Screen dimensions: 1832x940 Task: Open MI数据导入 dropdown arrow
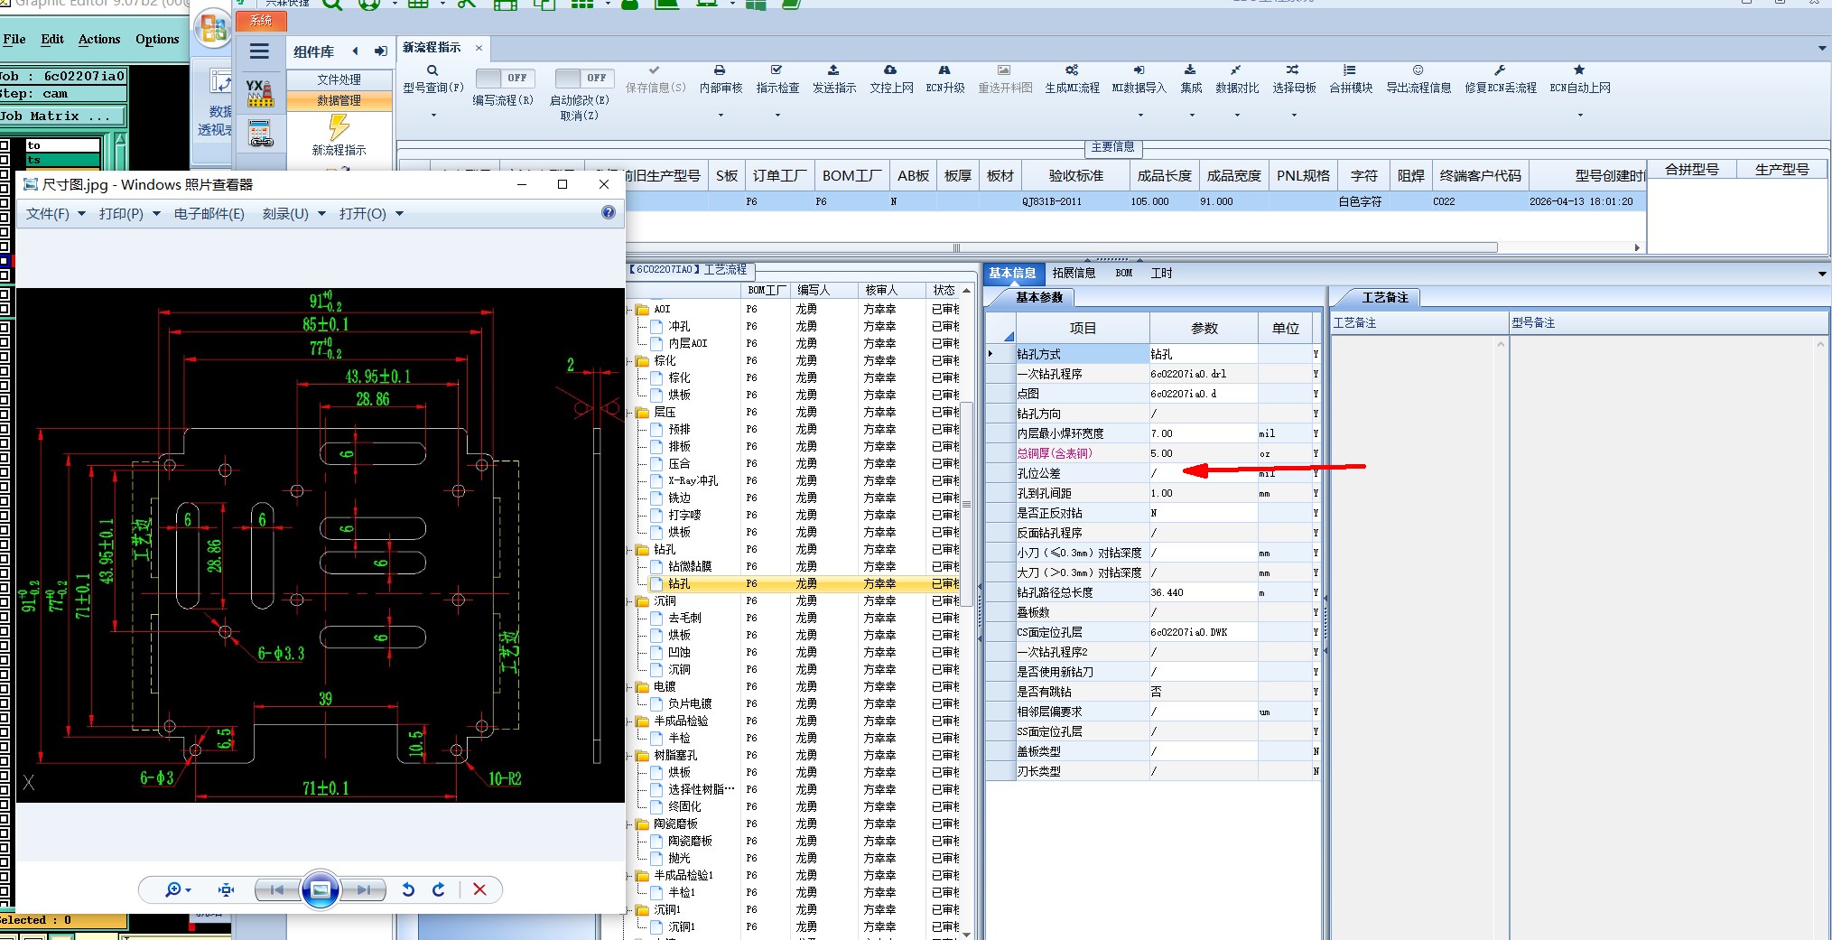pyautogui.click(x=1140, y=116)
